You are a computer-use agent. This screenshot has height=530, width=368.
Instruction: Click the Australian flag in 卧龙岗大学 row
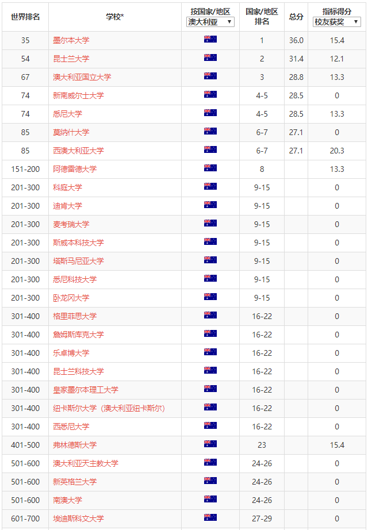pos(210,297)
